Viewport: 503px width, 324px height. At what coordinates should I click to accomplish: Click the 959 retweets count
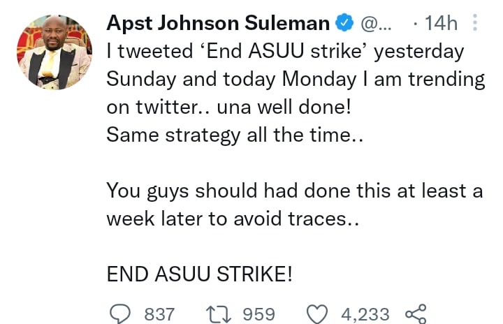pos(258,314)
